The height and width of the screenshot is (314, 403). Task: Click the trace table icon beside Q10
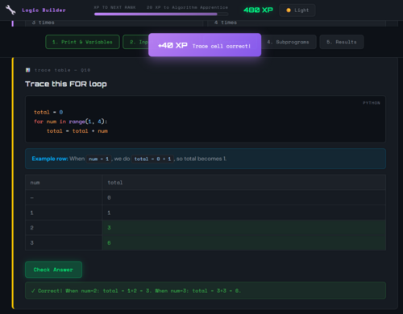[27, 70]
